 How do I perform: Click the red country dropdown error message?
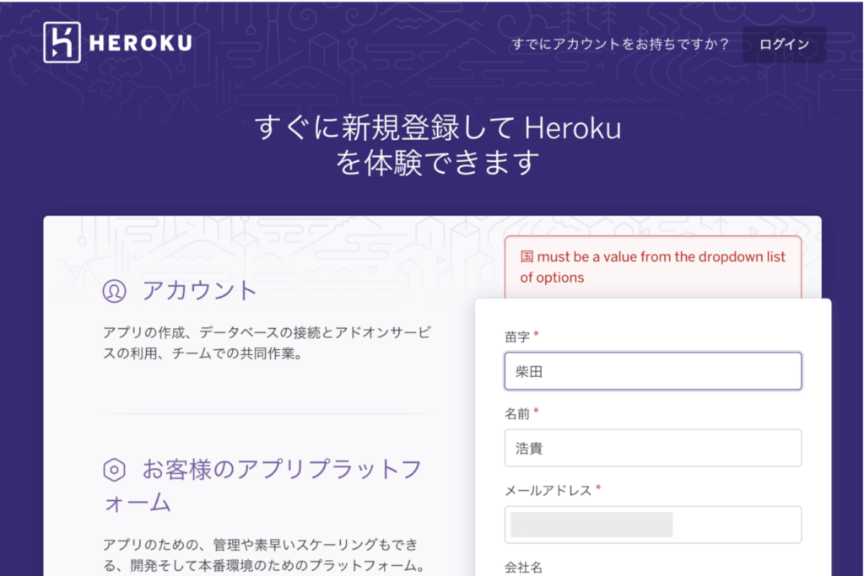tap(653, 266)
